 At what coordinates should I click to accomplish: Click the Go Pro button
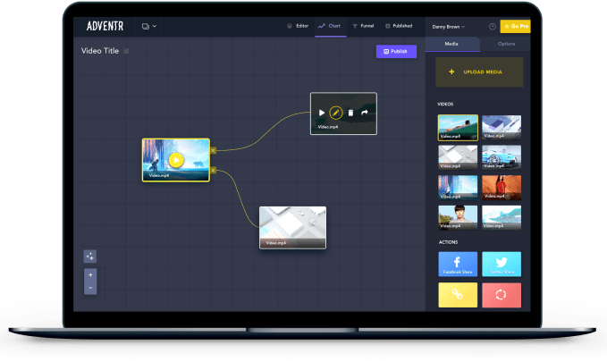[x=515, y=26]
